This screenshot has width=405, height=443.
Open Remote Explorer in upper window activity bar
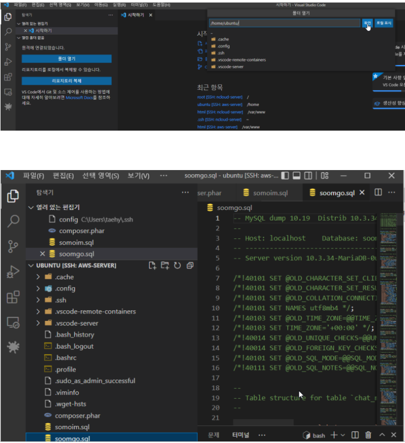[8, 92]
